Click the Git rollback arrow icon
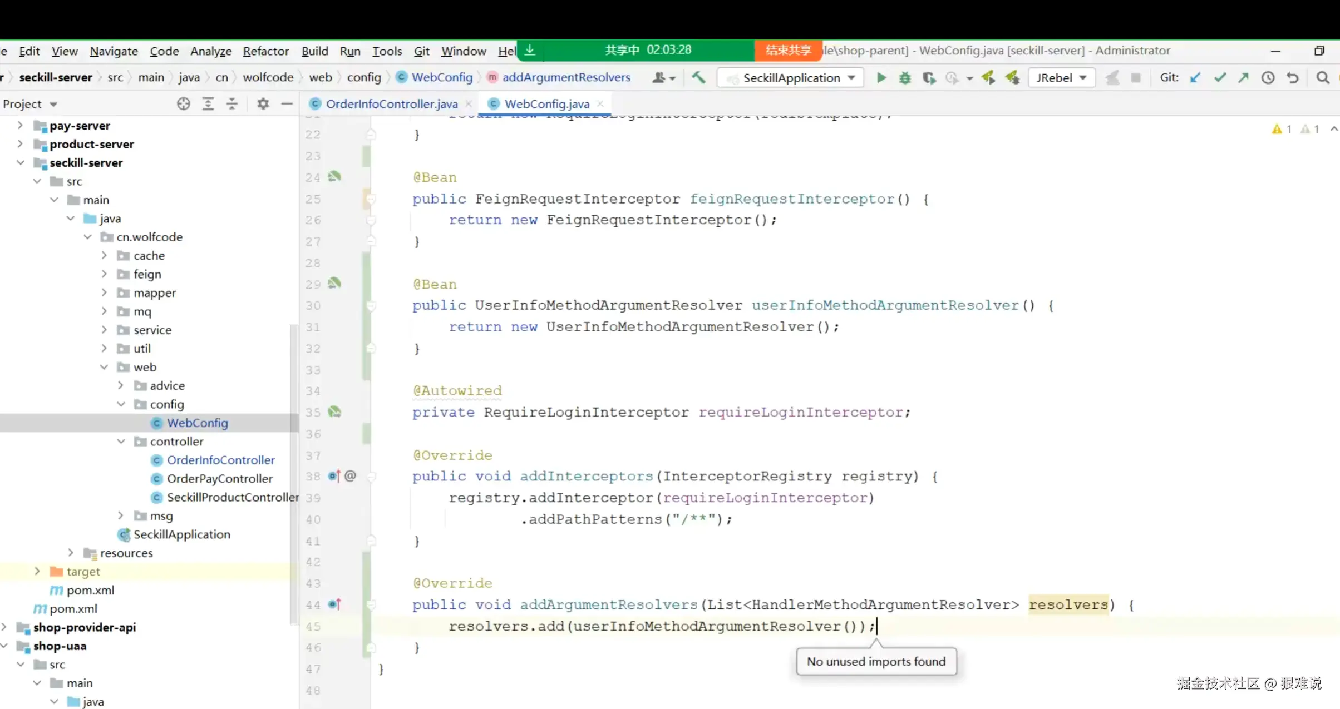The height and width of the screenshot is (709, 1340). pos(1292,78)
